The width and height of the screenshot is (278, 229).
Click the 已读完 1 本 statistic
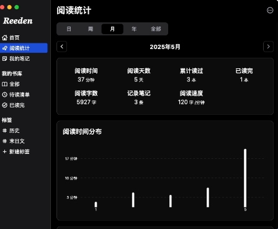[244, 75]
